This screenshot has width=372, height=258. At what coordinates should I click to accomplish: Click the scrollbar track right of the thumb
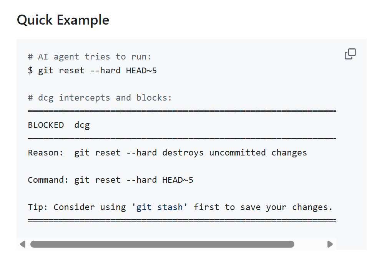310,244
